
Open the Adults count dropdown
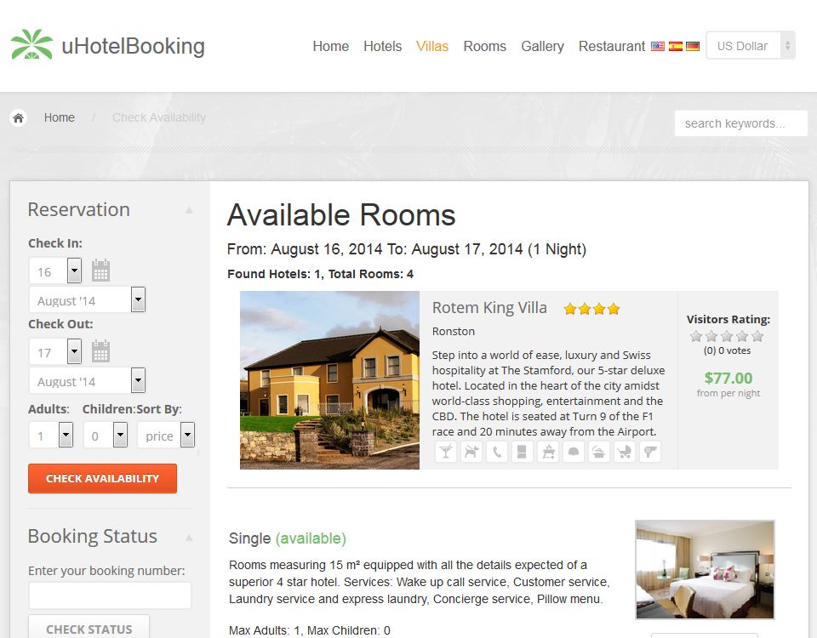coord(51,435)
